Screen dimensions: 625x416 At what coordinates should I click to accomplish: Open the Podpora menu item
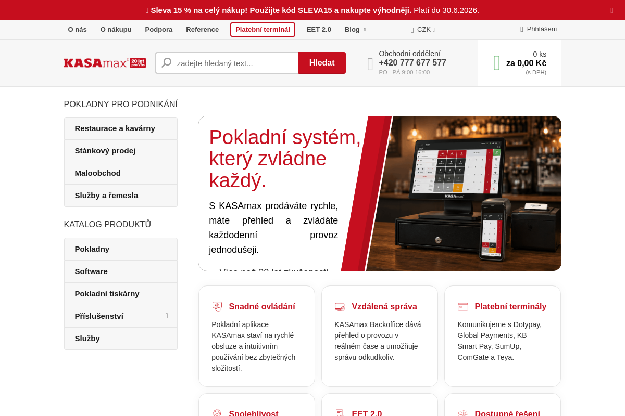click(x=159, y=30)
